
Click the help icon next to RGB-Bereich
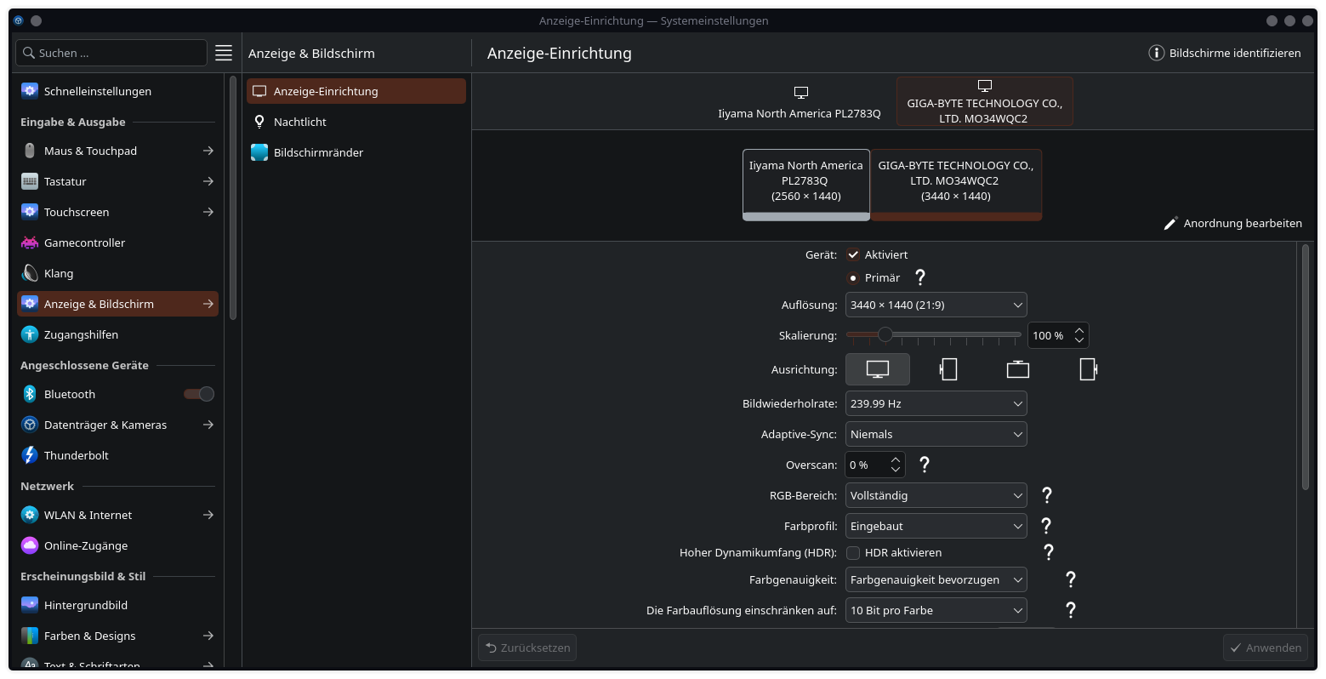coord(1047,495)
